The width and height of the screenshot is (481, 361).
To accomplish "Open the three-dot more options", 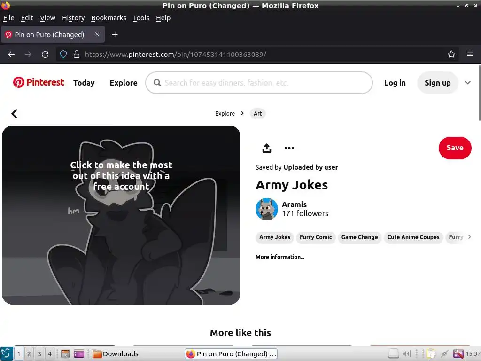I will point(289,148).
